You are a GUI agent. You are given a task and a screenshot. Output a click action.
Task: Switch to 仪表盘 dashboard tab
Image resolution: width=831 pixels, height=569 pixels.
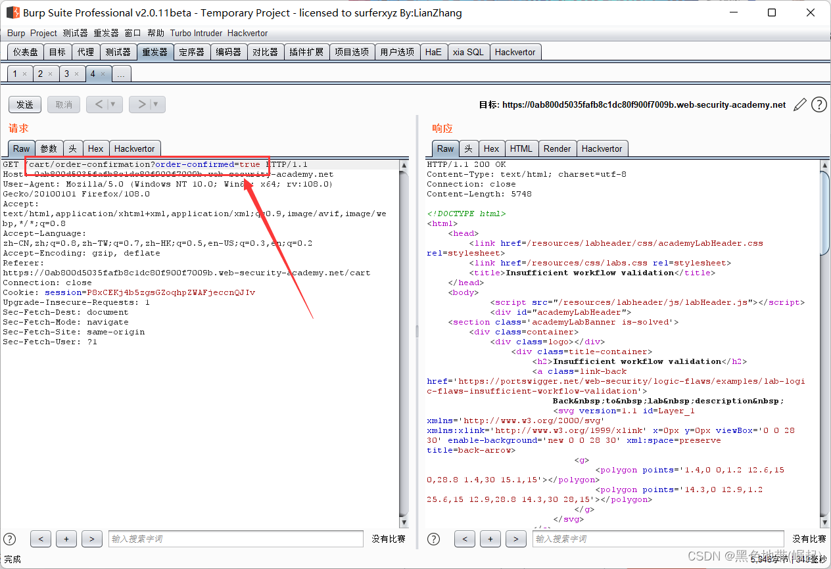tap(26, 52)
